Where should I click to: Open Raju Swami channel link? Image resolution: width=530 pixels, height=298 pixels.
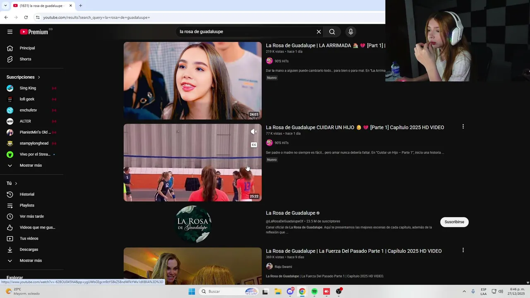tap(283, 267)
